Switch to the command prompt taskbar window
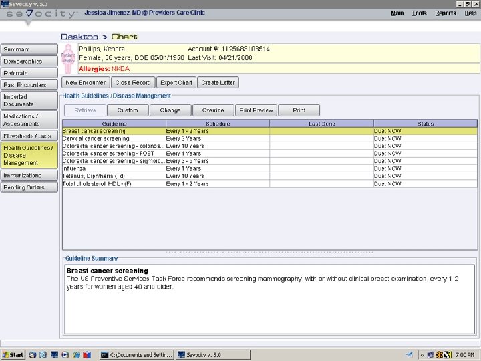Viewport: 481px width, 361px height. tap(137, 354)
